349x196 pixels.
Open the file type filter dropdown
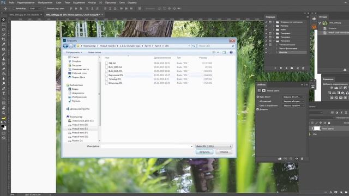(214, 146)
